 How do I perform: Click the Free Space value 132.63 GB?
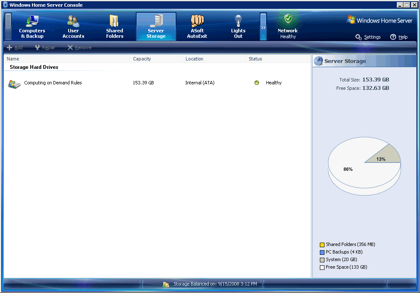click(375, 88)
